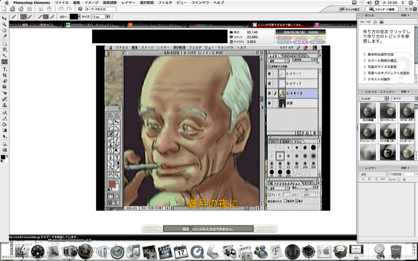Select the Healing Brush bandage tool
418x261 pixels.
point(4,99)
